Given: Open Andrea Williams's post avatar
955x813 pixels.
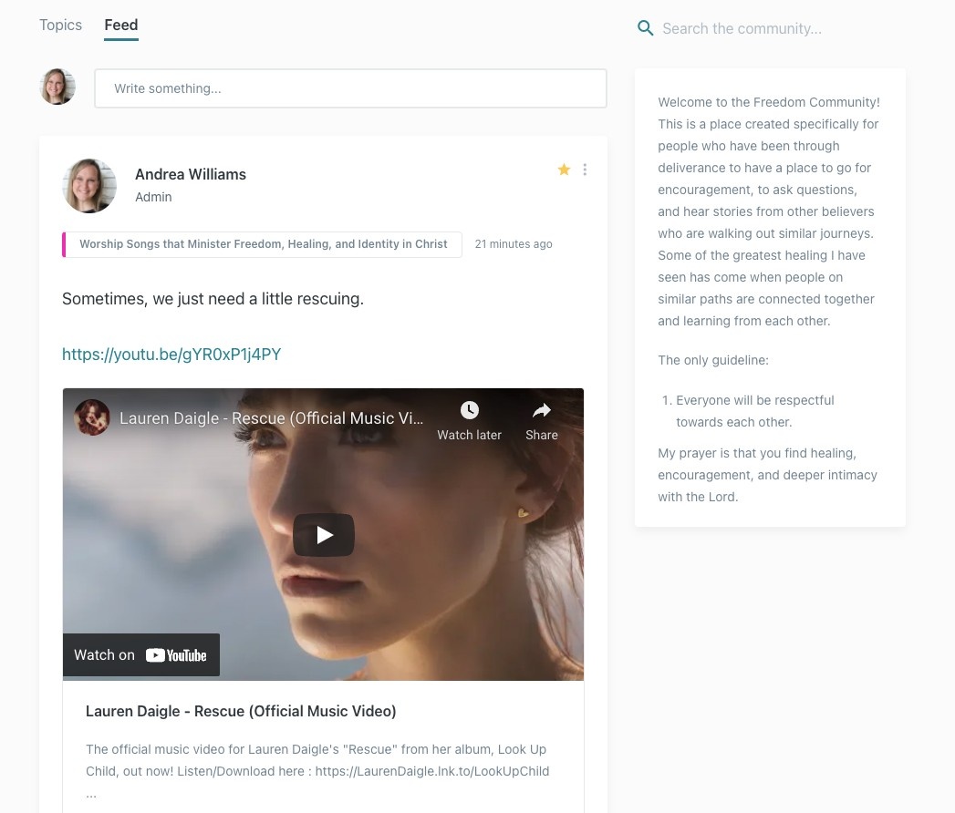Looking at the screenshot, I should click(x=89, y=186).
